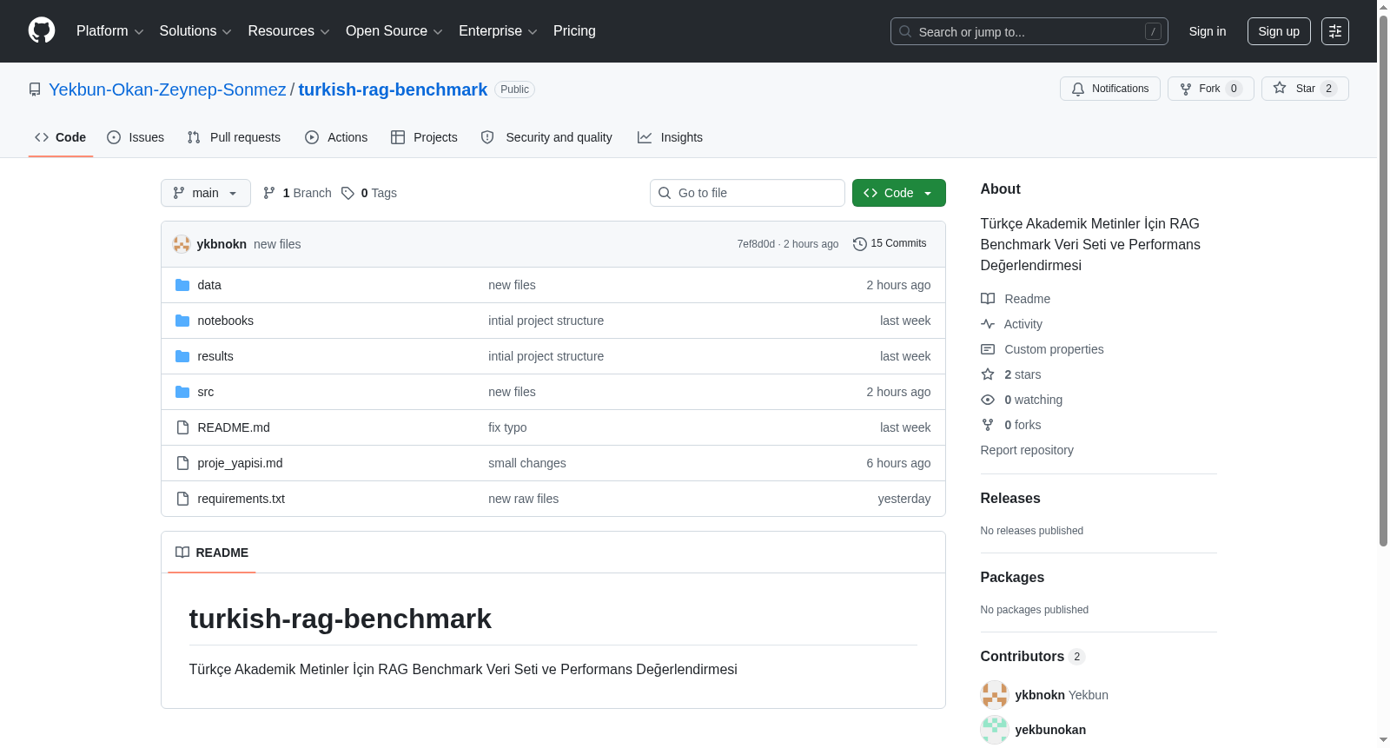The image size is (1390, 748).
Task: Click the star icon beside 2 stars
Action: tap(988, 374)
